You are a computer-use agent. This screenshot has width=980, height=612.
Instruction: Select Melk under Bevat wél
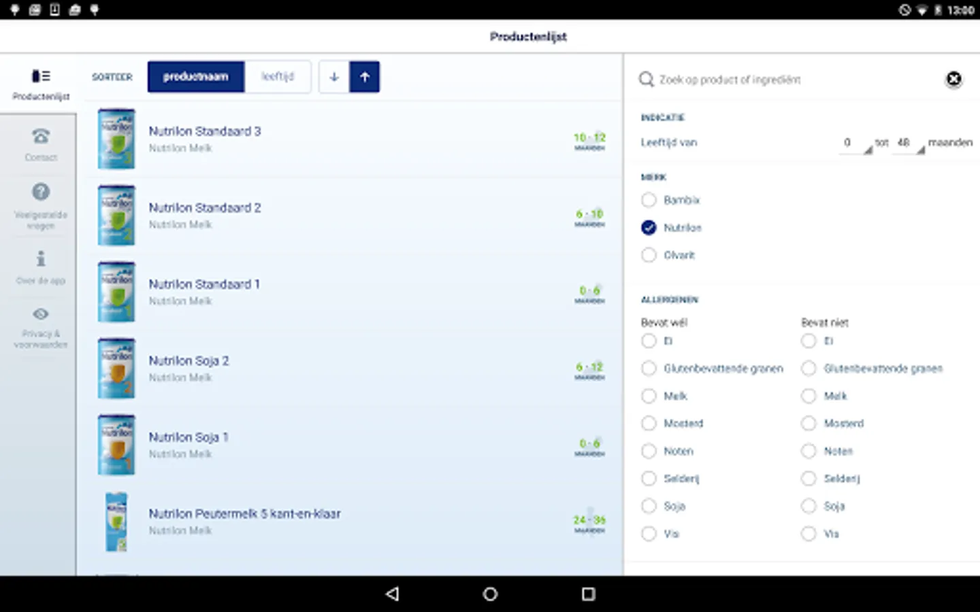click(649, 396)
